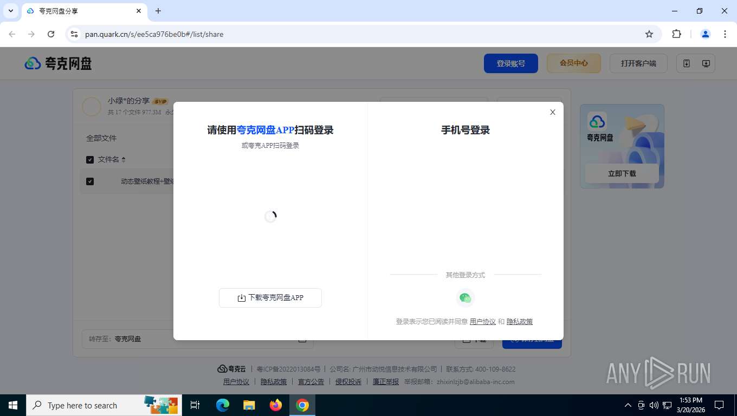
Task: Sort by 文件名 column arrow
Action: point(124,160)
